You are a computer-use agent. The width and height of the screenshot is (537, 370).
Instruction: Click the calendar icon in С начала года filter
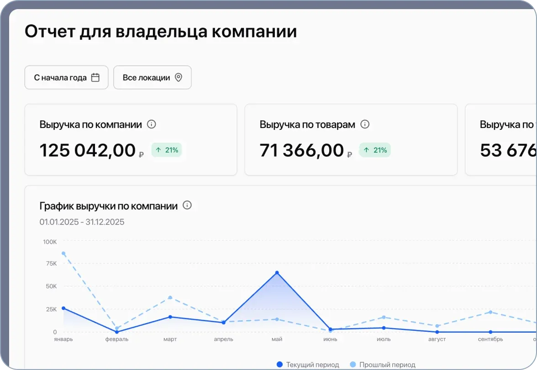point(95,77)
